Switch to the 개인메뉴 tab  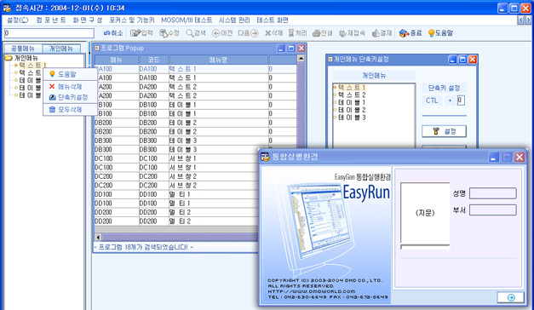pos(61,49)
